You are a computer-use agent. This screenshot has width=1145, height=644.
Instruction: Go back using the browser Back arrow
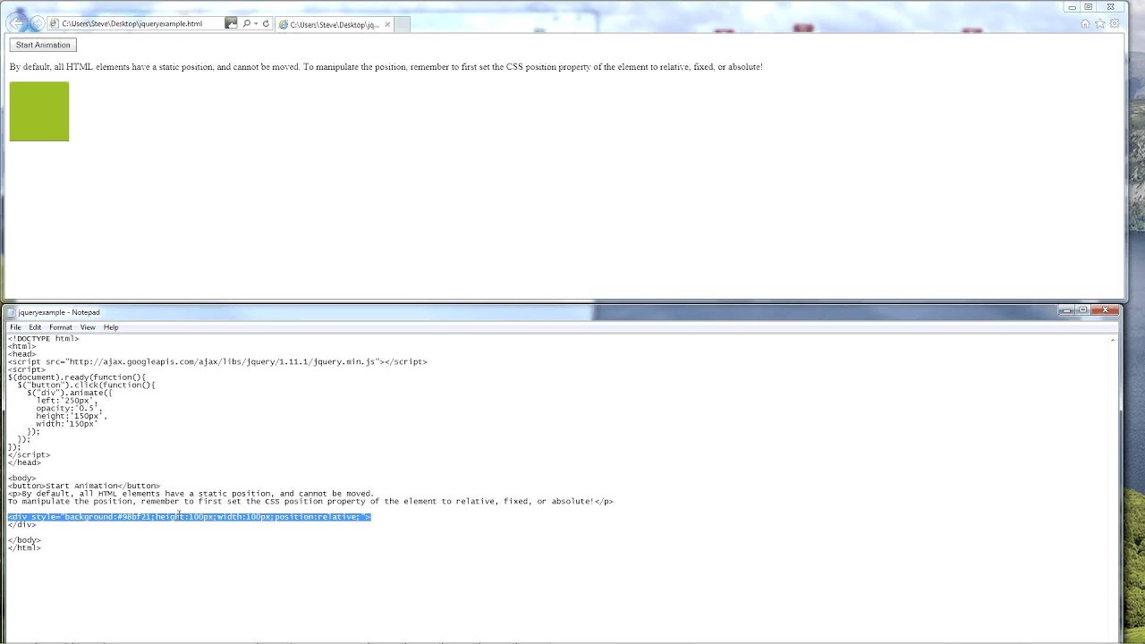17,23
